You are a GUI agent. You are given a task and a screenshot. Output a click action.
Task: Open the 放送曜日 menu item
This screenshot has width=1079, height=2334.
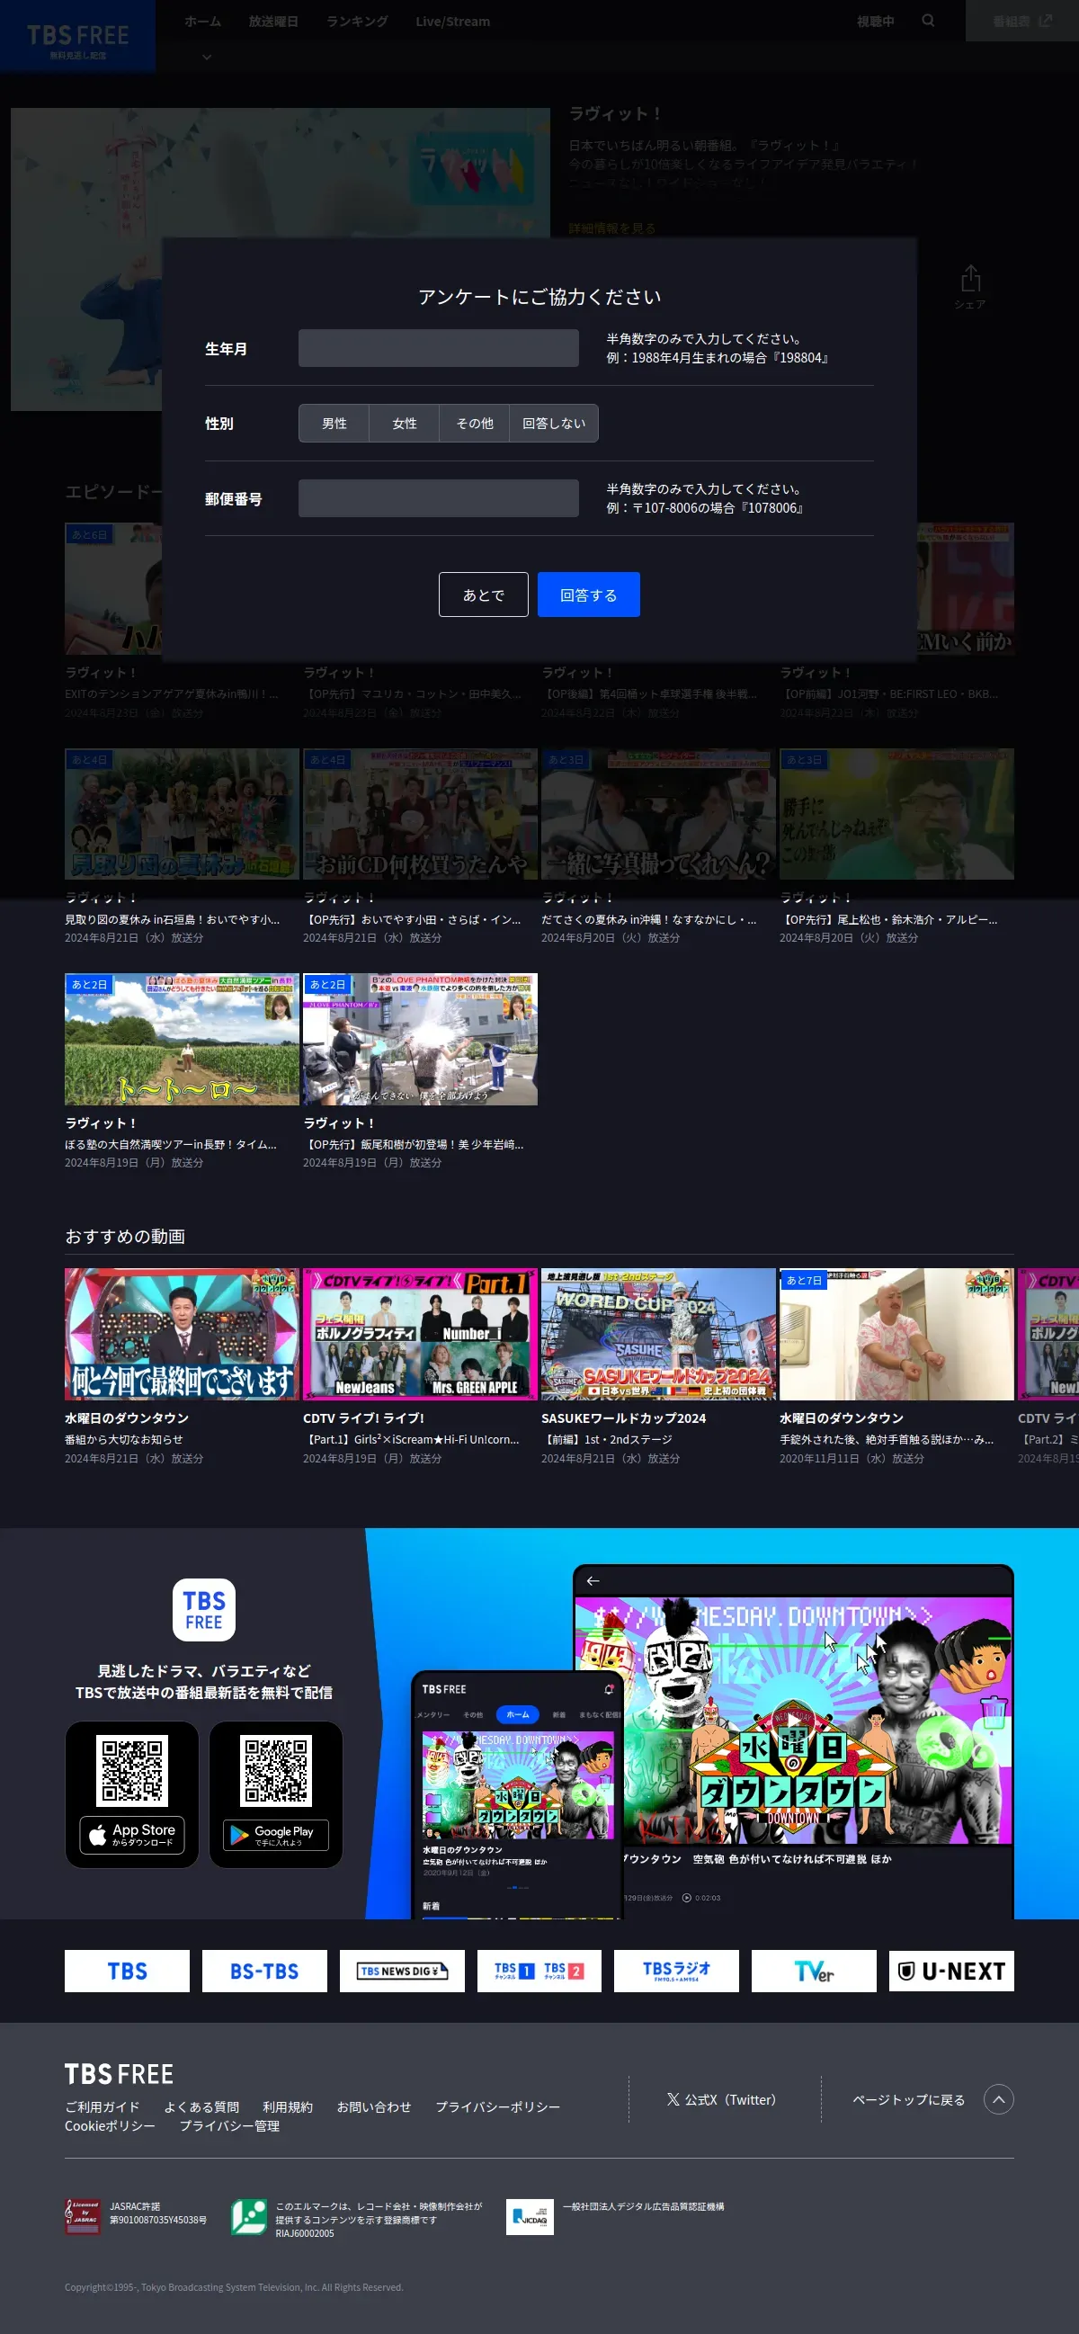click(x=273, y=21)
